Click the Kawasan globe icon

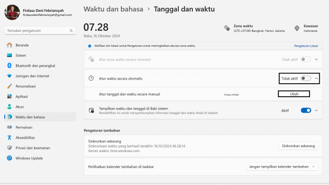coord(297,28)
